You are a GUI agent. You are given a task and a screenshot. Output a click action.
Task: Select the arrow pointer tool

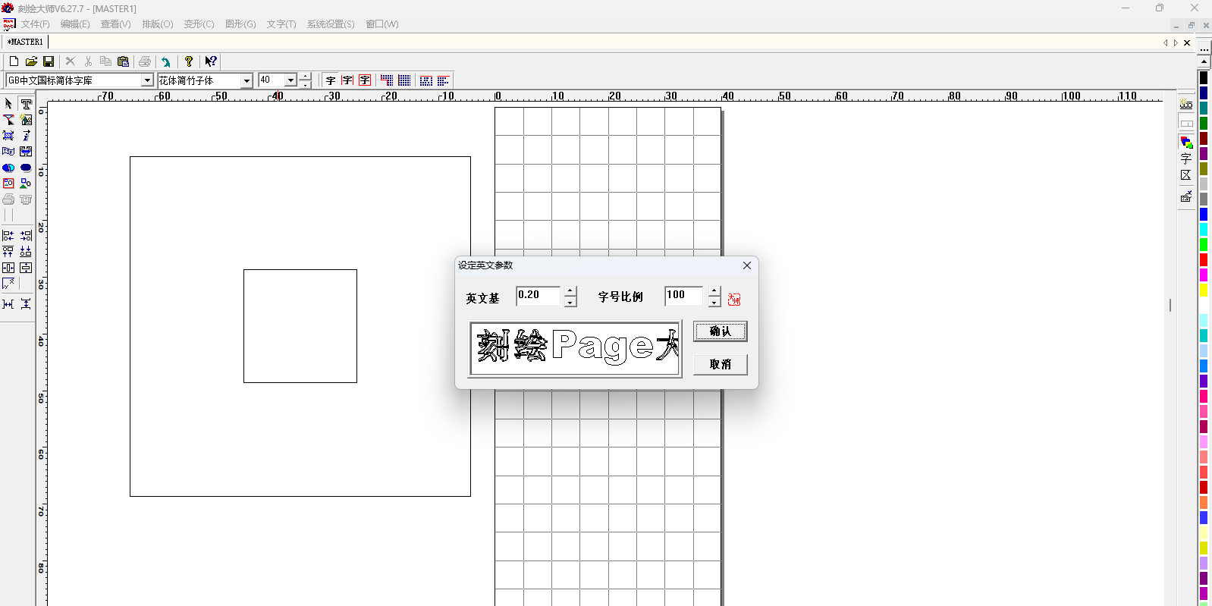tap(8, 104)
